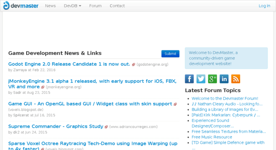The image size is (276, 150).
Task: Click the Latest Forum Topics heading
Action: (x=213, y=90)
